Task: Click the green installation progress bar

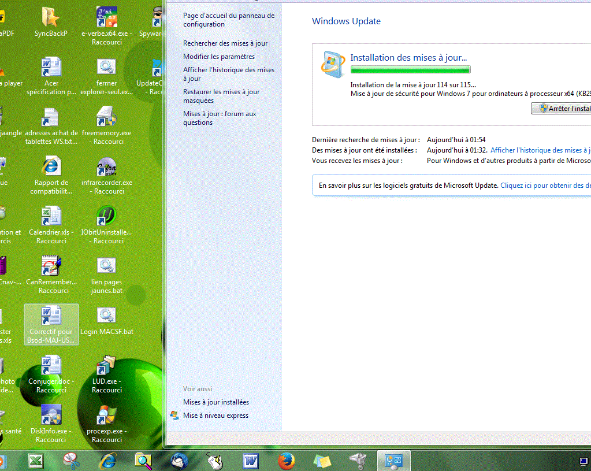Action: click(410, 70)
